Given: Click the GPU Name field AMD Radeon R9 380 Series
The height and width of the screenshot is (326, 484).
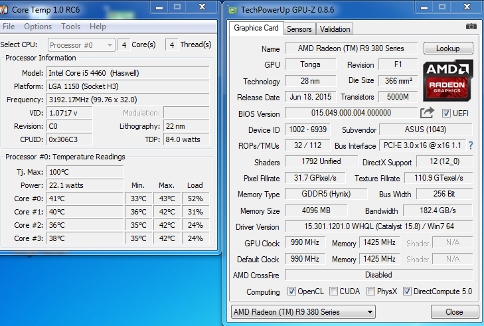Looking at the screenshot, I should coord(351,48).
